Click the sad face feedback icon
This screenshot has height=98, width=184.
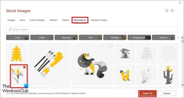(172, 11)
